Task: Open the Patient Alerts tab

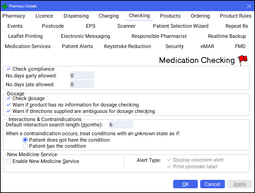Action: (77, 46)
